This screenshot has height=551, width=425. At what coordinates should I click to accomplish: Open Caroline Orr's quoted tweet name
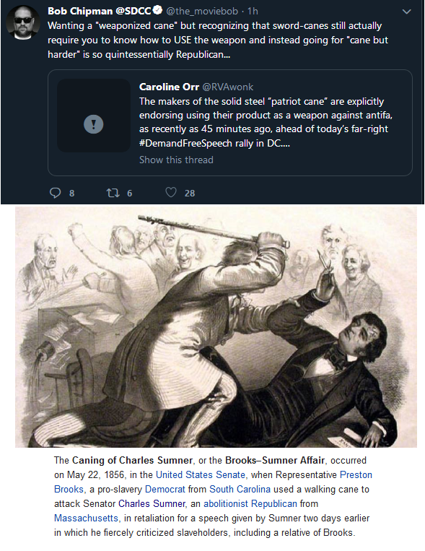[x=169, y=87]
